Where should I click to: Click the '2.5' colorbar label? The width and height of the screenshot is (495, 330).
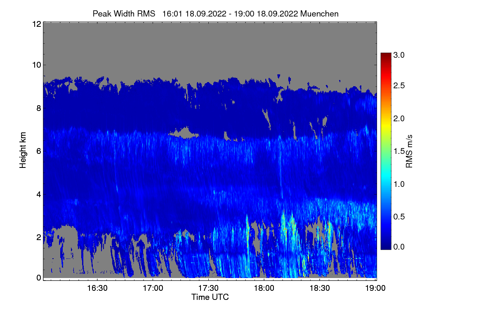pyautogui.click(x=399, y=85)
